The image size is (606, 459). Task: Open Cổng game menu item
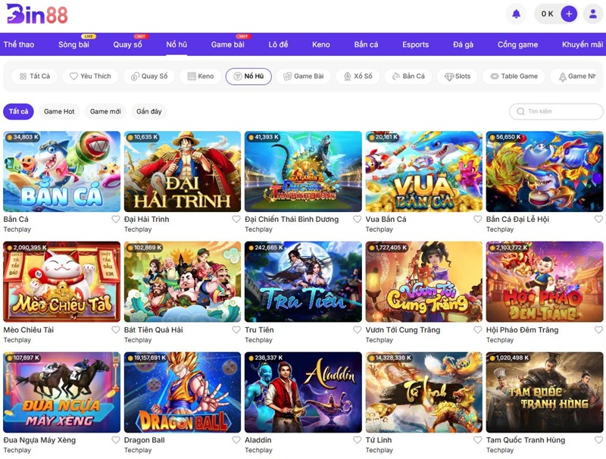[x=517, y=45]
